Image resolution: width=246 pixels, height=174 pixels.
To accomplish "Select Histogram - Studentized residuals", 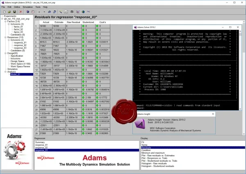I will (x=193, y=166).
